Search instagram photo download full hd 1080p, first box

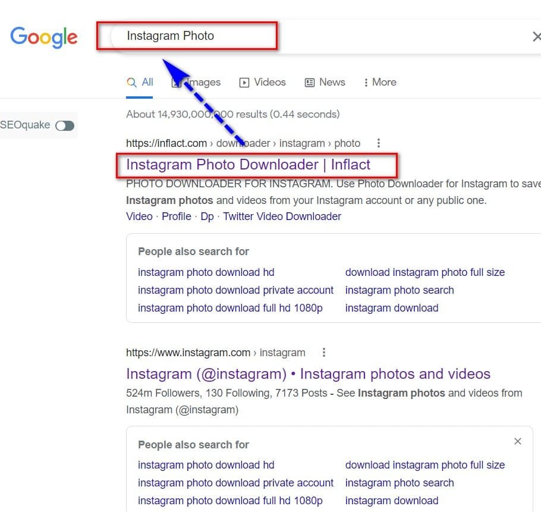pos(230,308)
